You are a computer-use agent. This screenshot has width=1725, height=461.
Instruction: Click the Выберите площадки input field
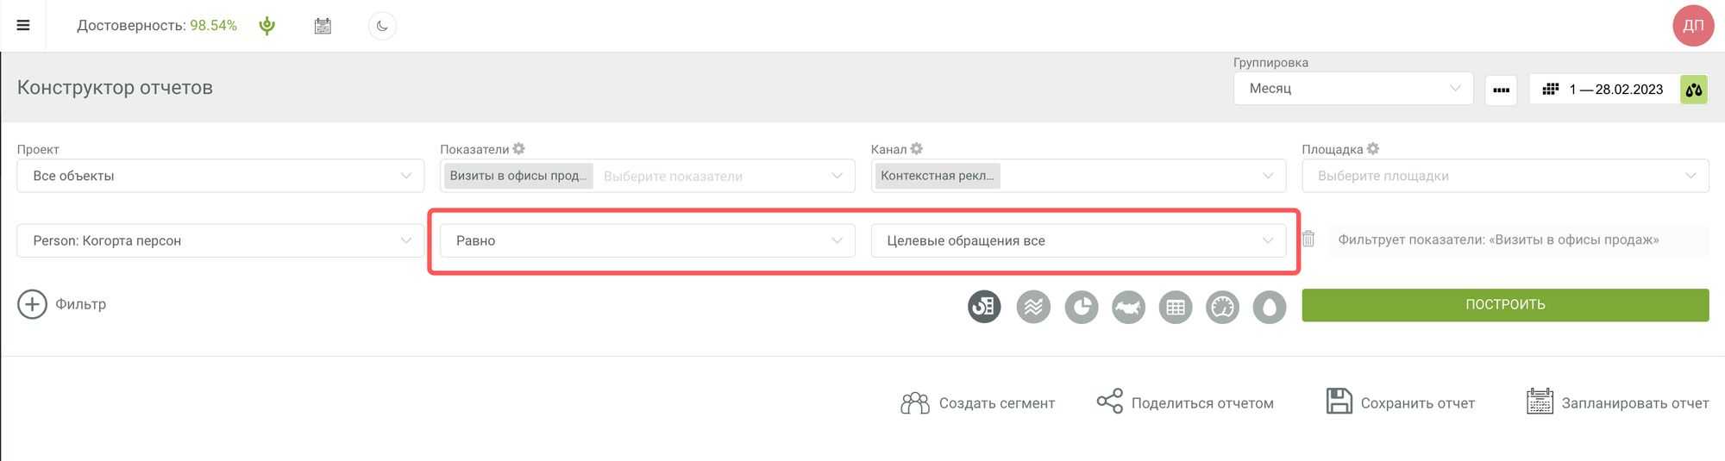1496,176
